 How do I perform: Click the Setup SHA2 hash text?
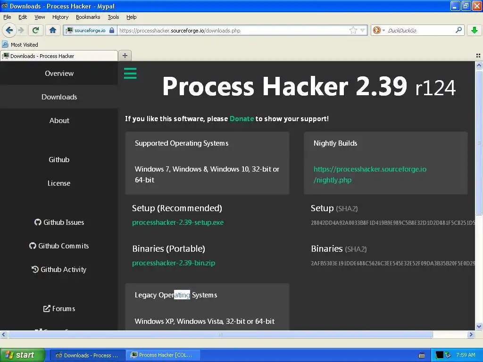(x=393, y=222)
